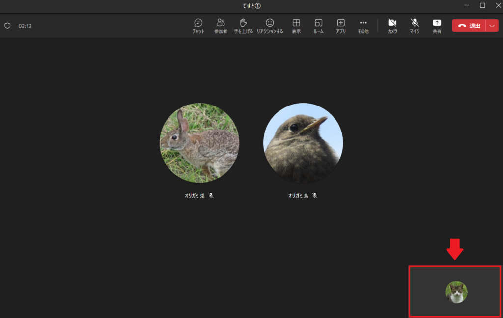Select the rabbit participant avatar
Viewport: 503px width, 318px height.
199,143
